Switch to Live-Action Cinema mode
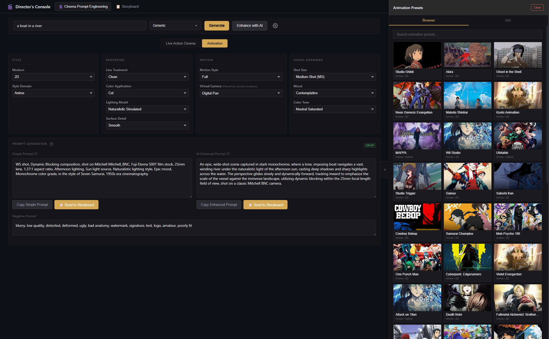The width and height of the screenshot is (549, 339). tap(181, 44)
